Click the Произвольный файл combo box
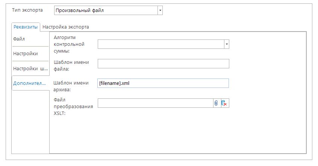Viewport: 318px width, 166px height. 106,11
